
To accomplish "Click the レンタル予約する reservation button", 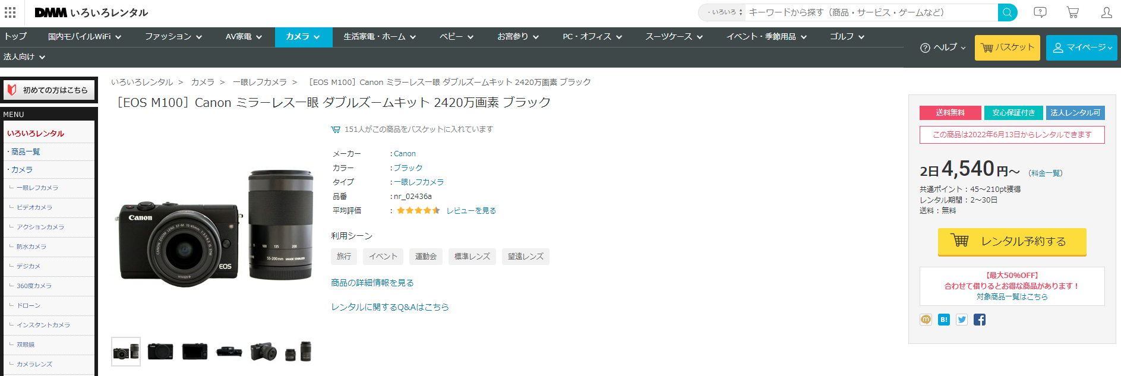I will [1012, 242].
